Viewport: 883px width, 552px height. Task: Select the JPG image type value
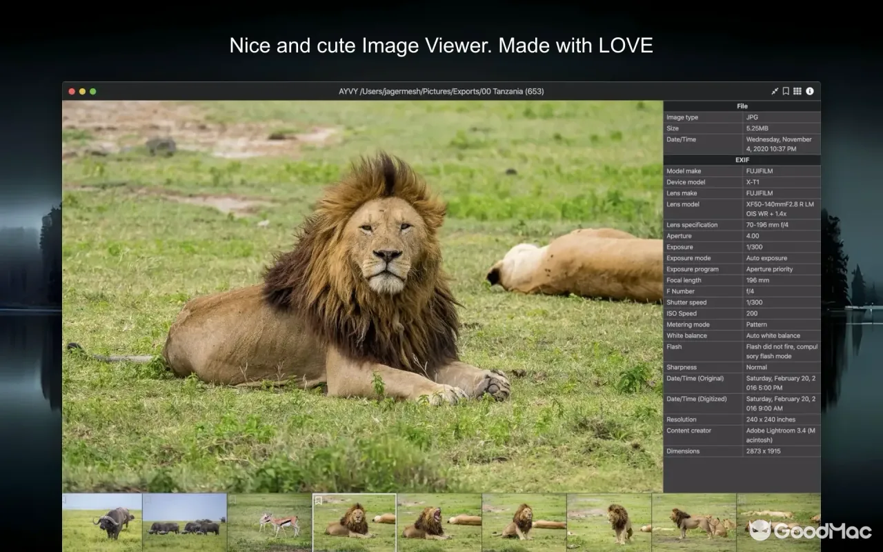[x=752, y=117]
